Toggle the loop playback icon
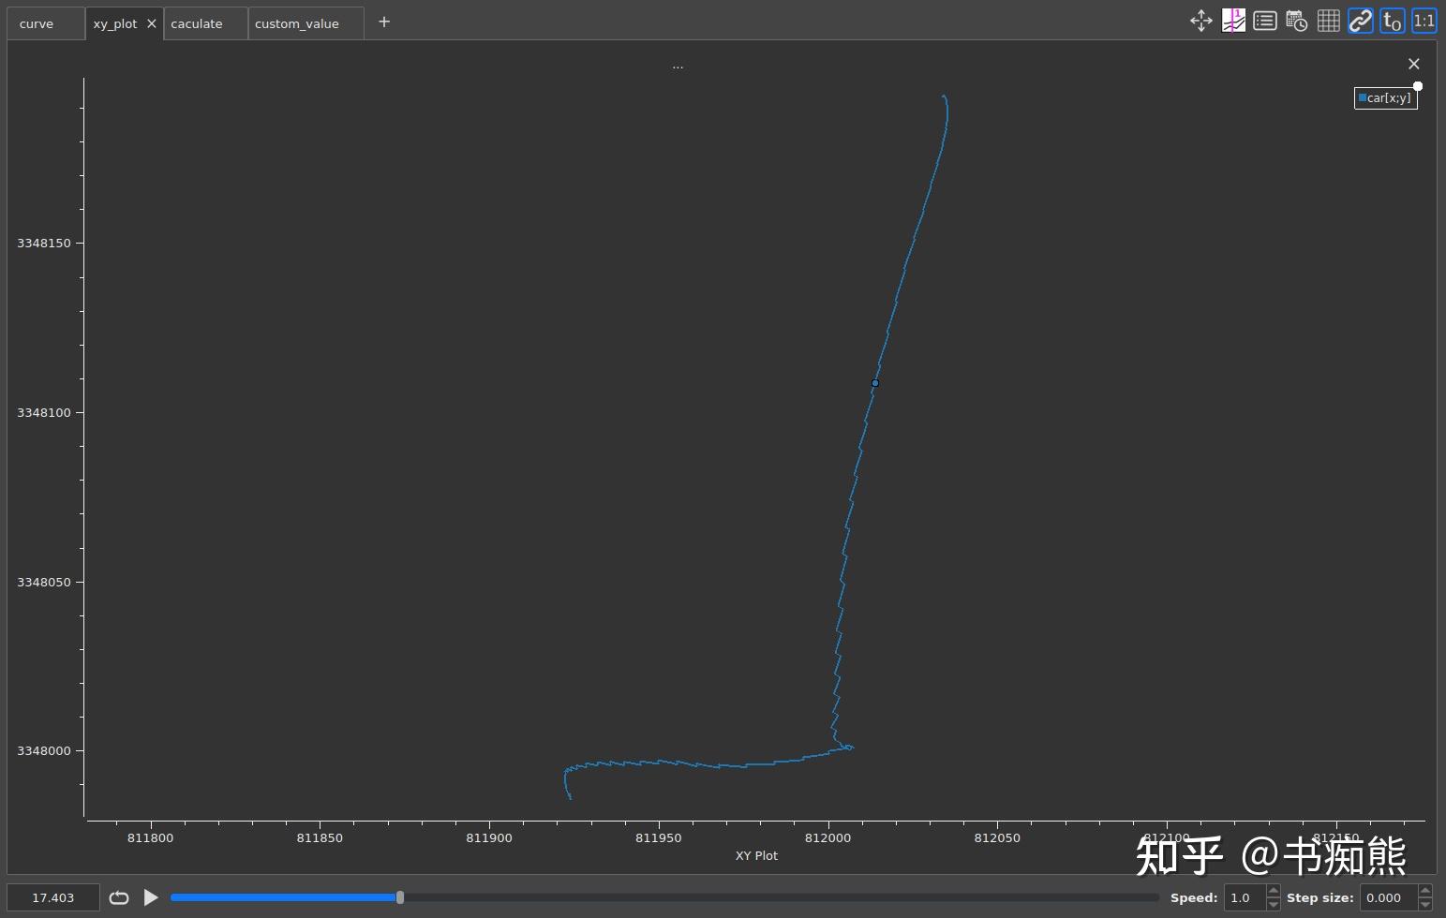 pyautogui.click(x=119, y=897)
